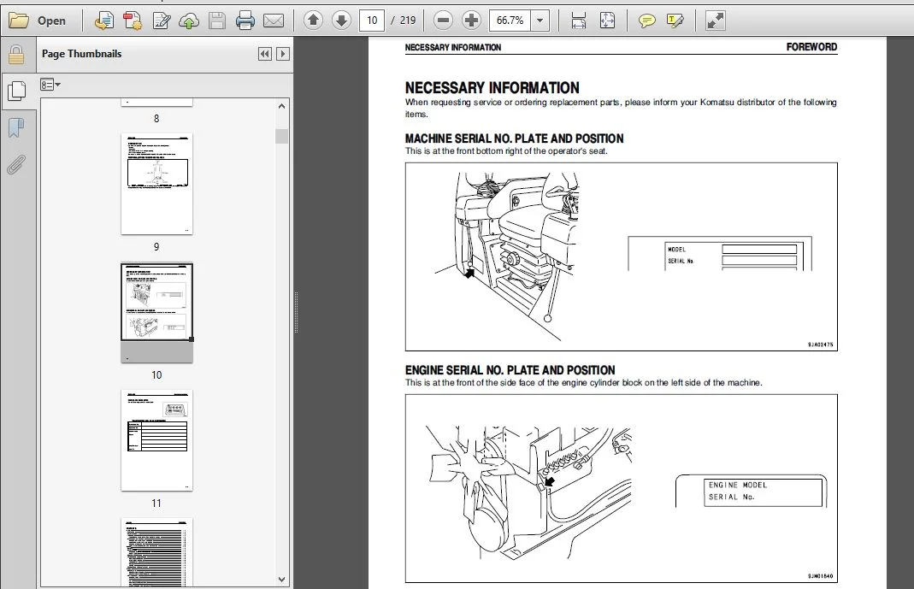Click the security padlock panel icon
The height and width of the screenshot is (589, 914).
click(16, 55)
